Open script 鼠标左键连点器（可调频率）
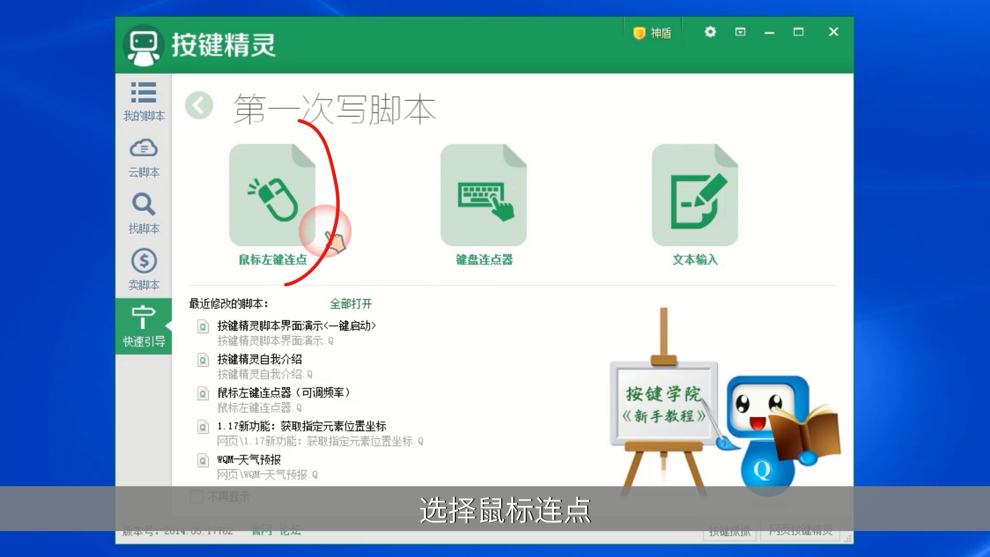 [284, 393]
